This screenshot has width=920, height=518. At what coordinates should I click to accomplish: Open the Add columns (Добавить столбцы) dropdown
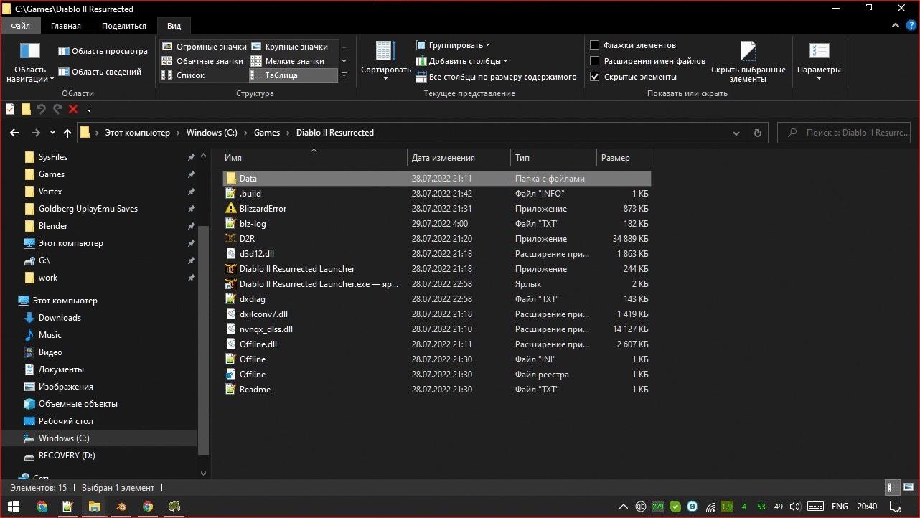463,61
